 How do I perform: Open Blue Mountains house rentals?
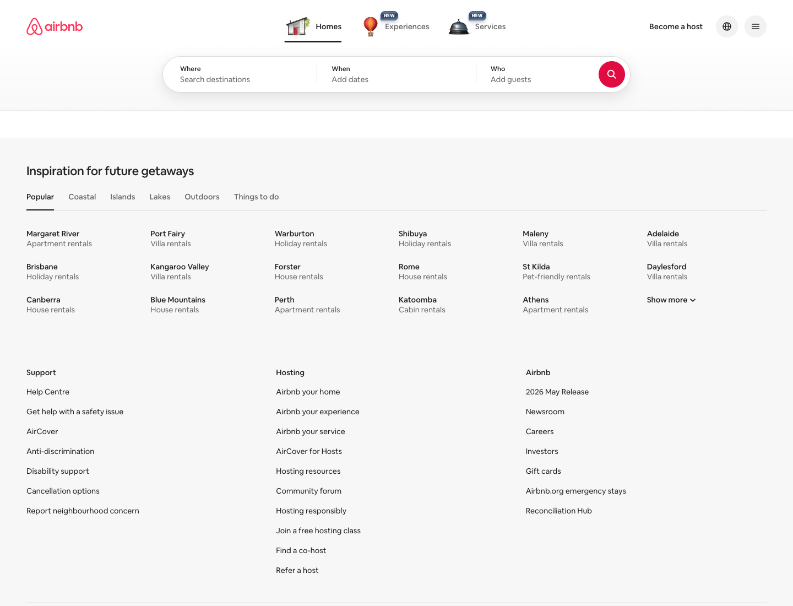[178, 305]
